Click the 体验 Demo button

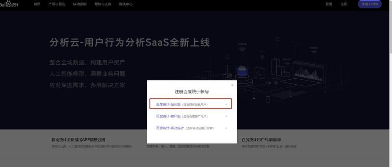coord(370,4)
